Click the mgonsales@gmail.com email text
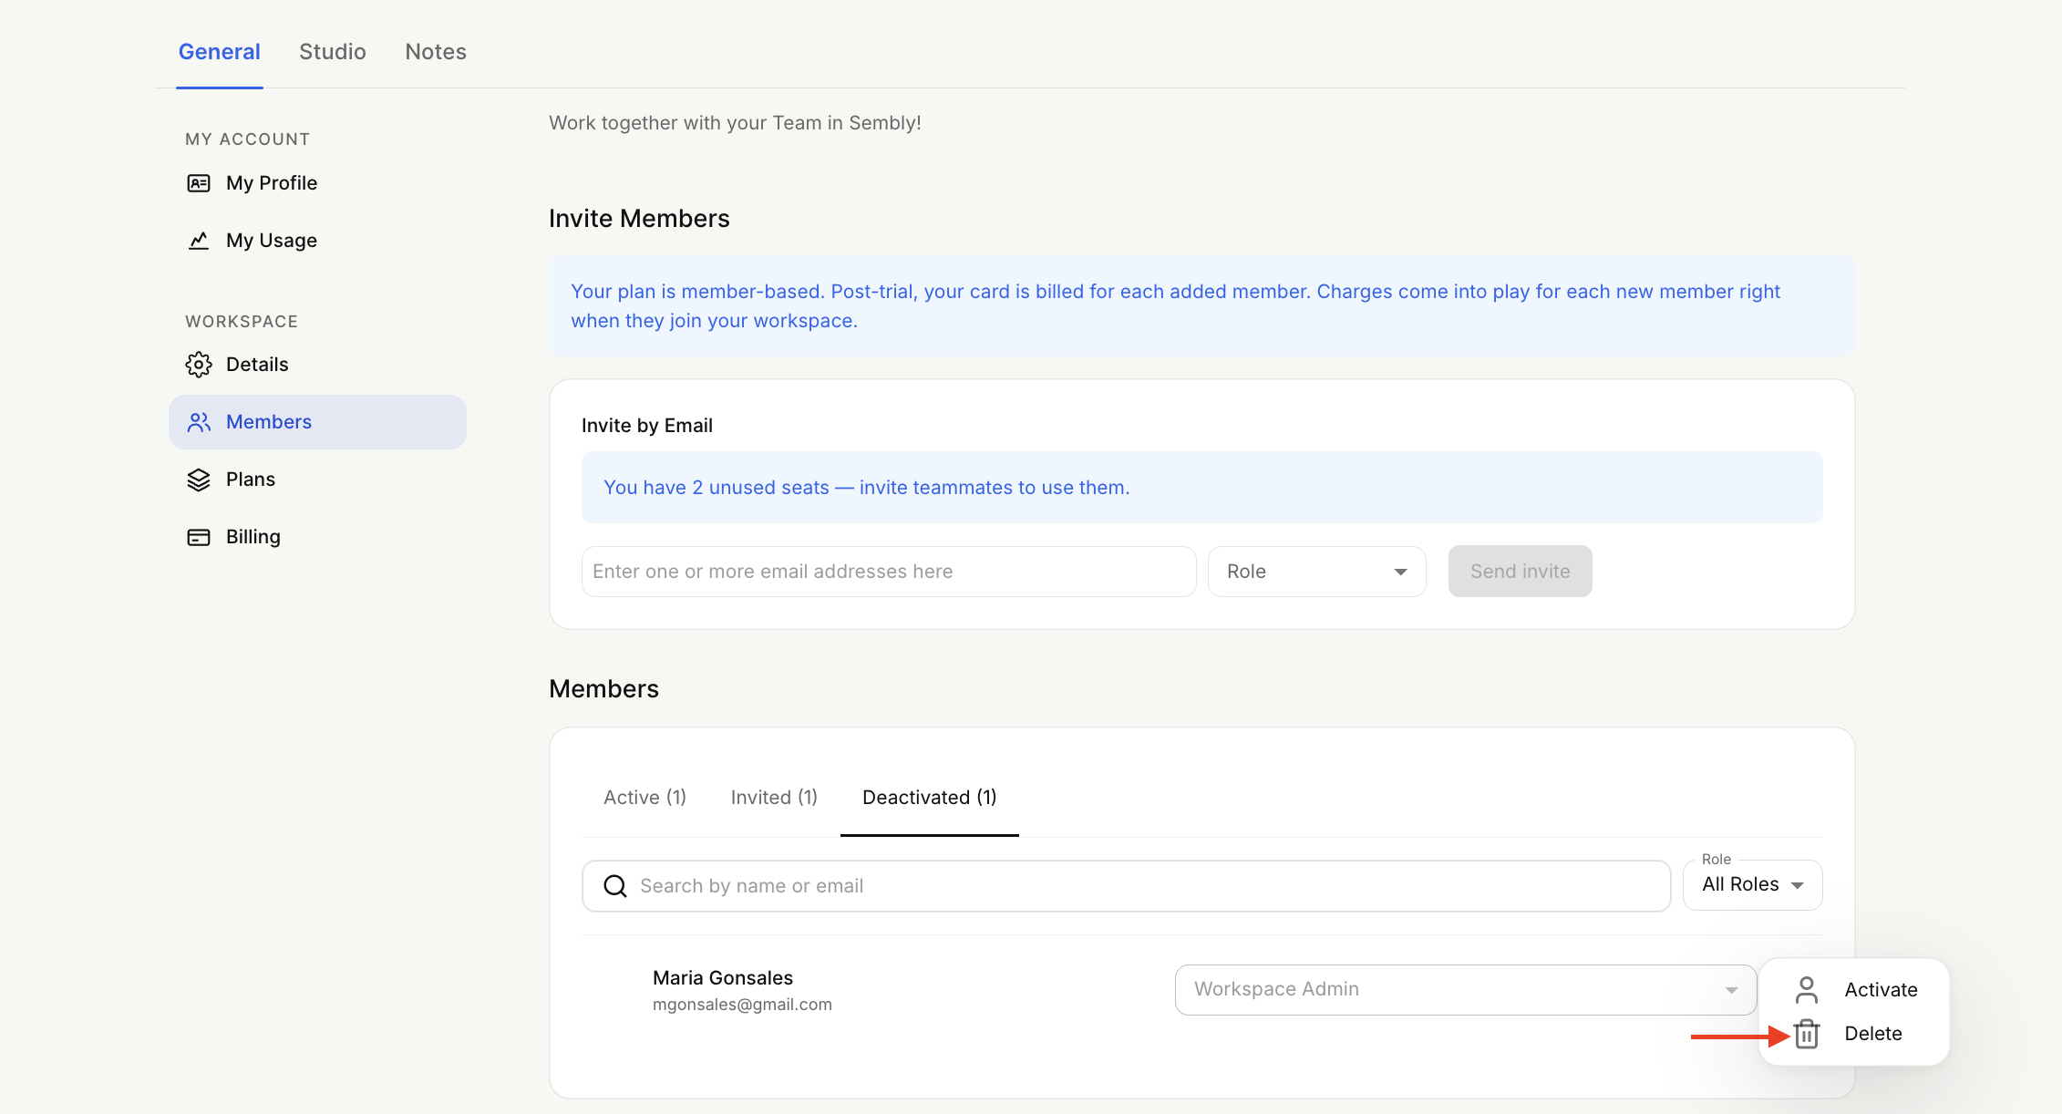 point(742,1005)
